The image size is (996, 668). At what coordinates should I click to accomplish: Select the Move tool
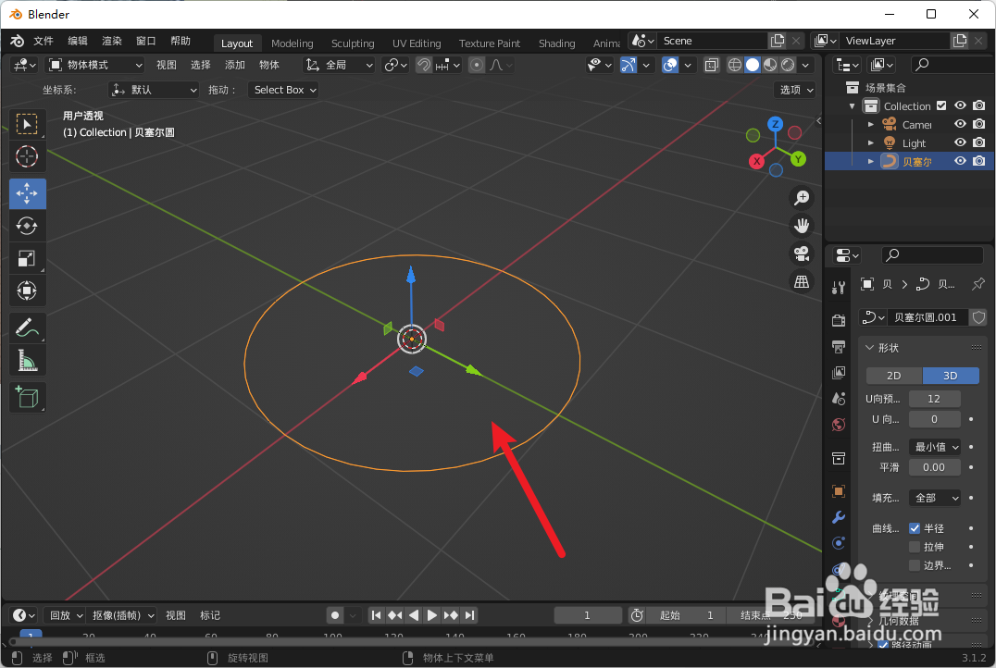27,193
